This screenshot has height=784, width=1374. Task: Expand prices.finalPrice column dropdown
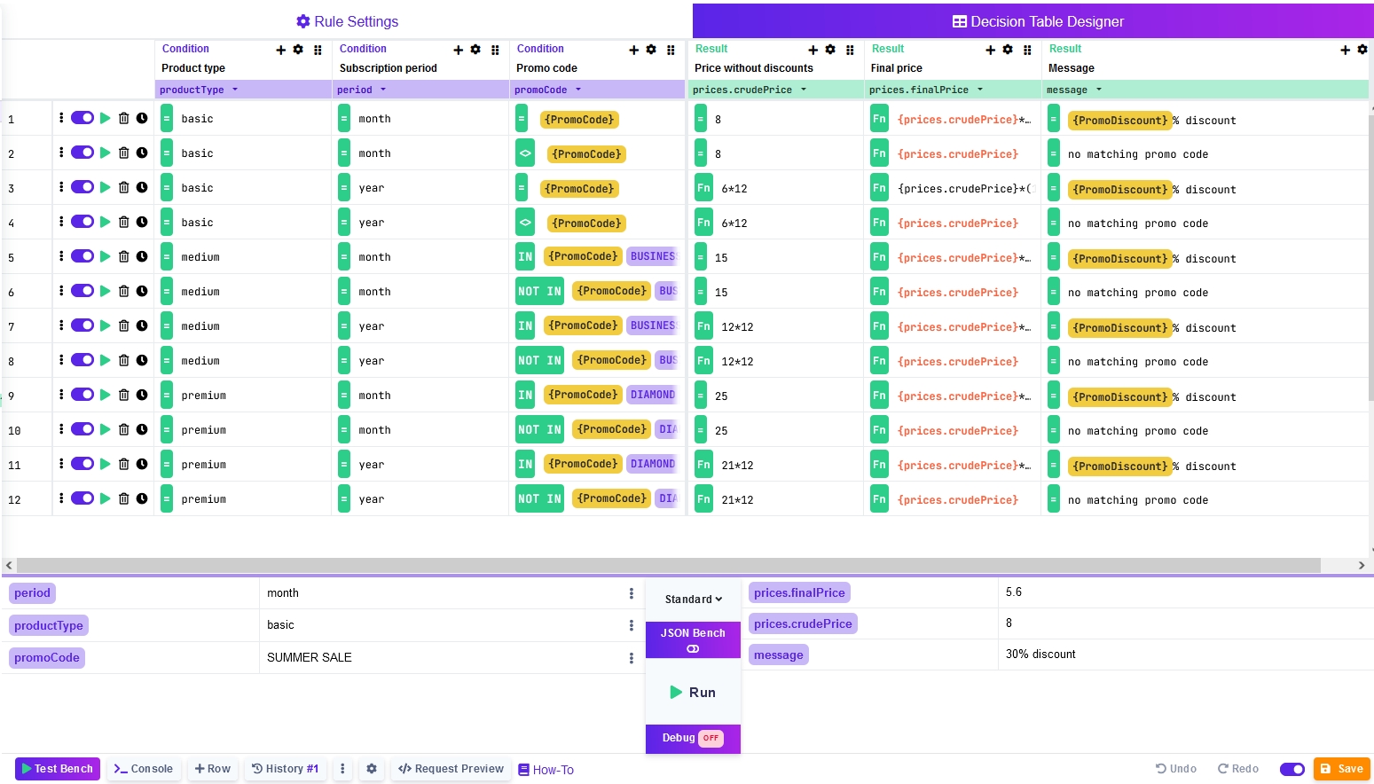coord(980,90)
